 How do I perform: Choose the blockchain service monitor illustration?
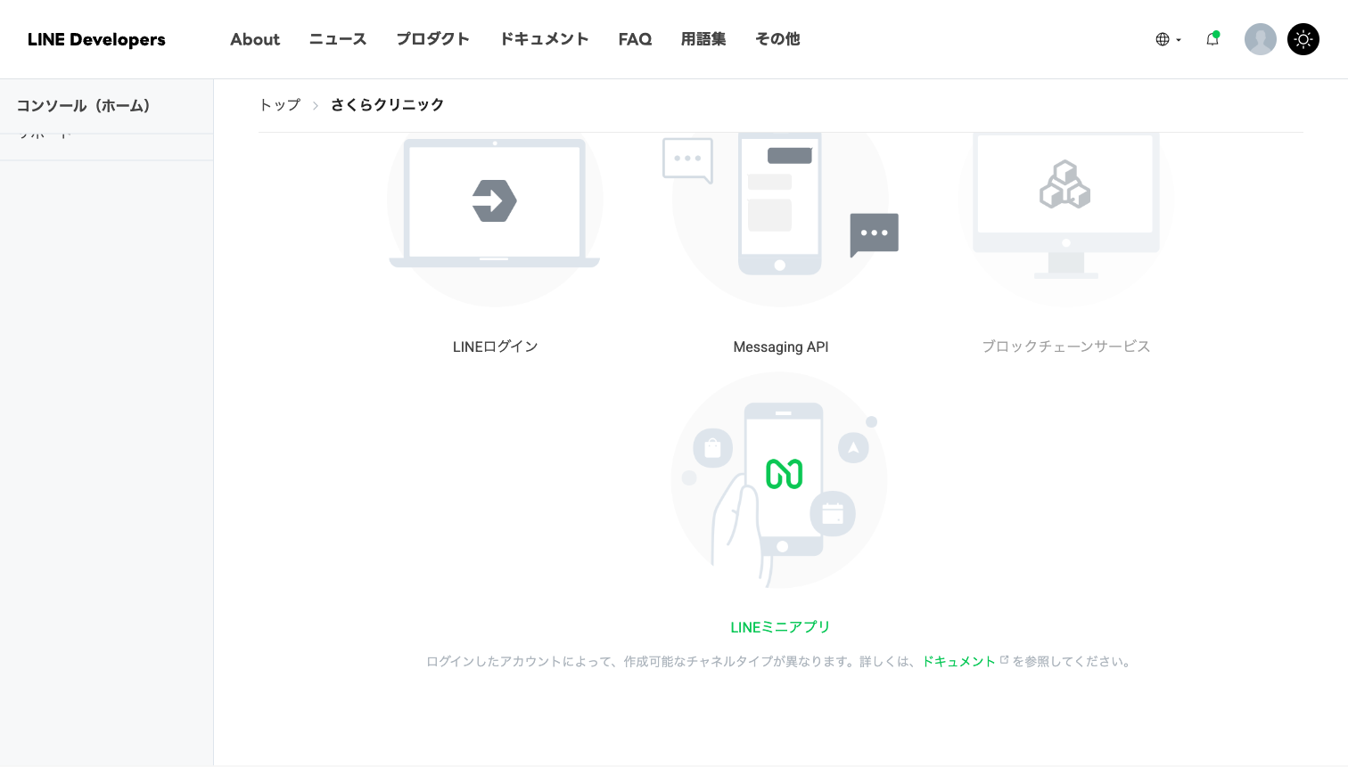point(1066,218)
